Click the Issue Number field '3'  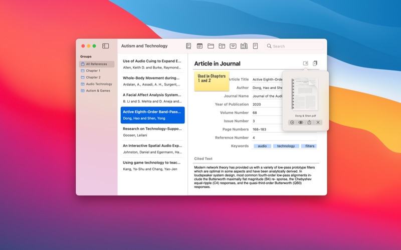[267, 121]
